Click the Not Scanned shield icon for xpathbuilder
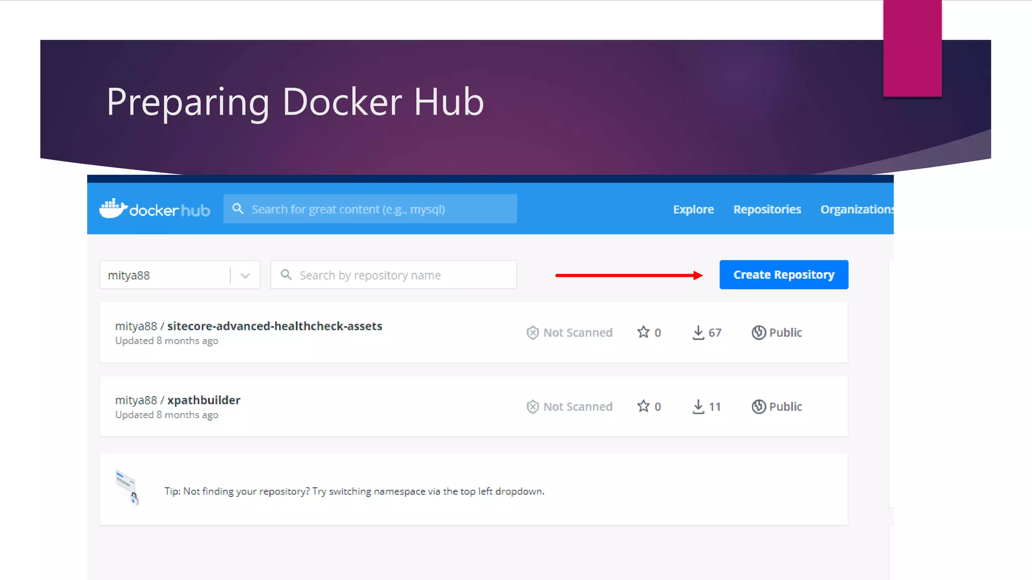This screenshot has width=1032, height=580. click(533, 407)
